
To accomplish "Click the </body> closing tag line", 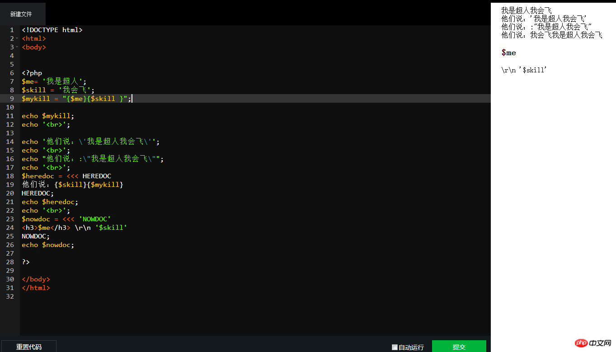I will pyautogui.click(x=36, y=279).
